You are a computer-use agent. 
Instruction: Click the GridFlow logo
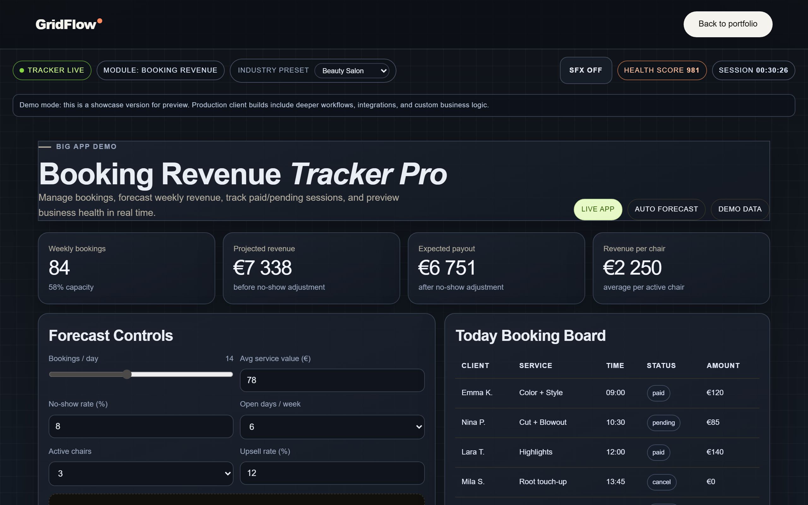pos(69,24)
